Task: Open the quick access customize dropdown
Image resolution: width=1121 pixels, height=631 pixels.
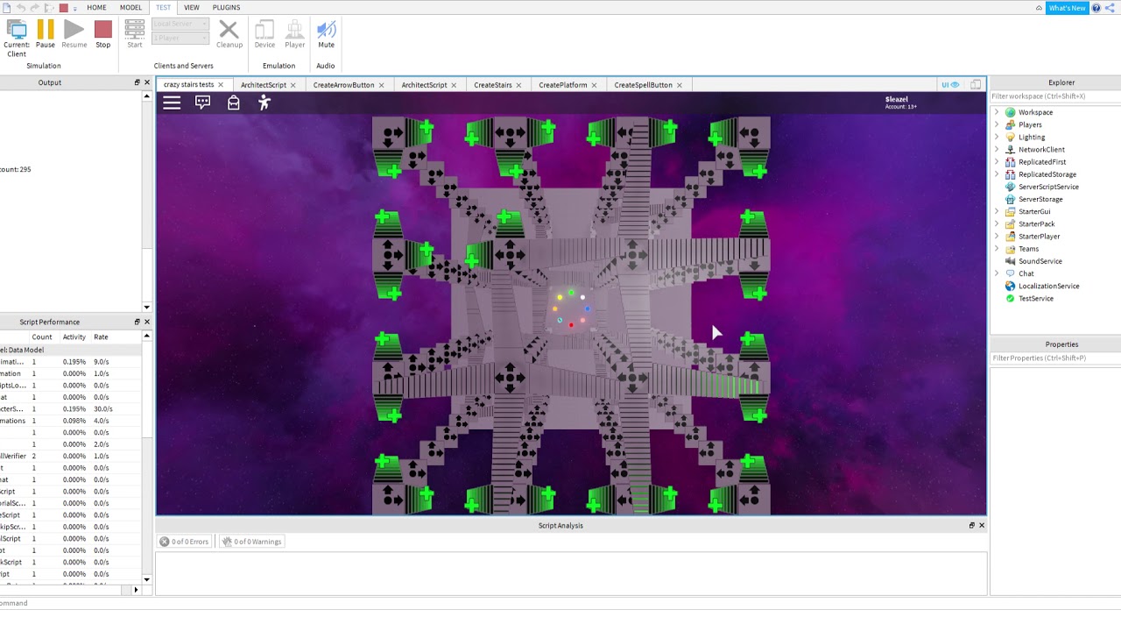Action: click(75, 9)
